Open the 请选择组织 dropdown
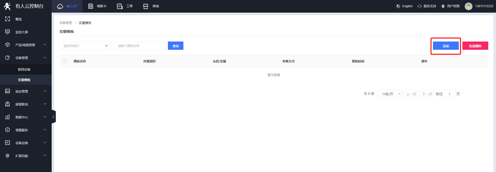The height and width of the screenshot is (172, 496). coord(85,46)
